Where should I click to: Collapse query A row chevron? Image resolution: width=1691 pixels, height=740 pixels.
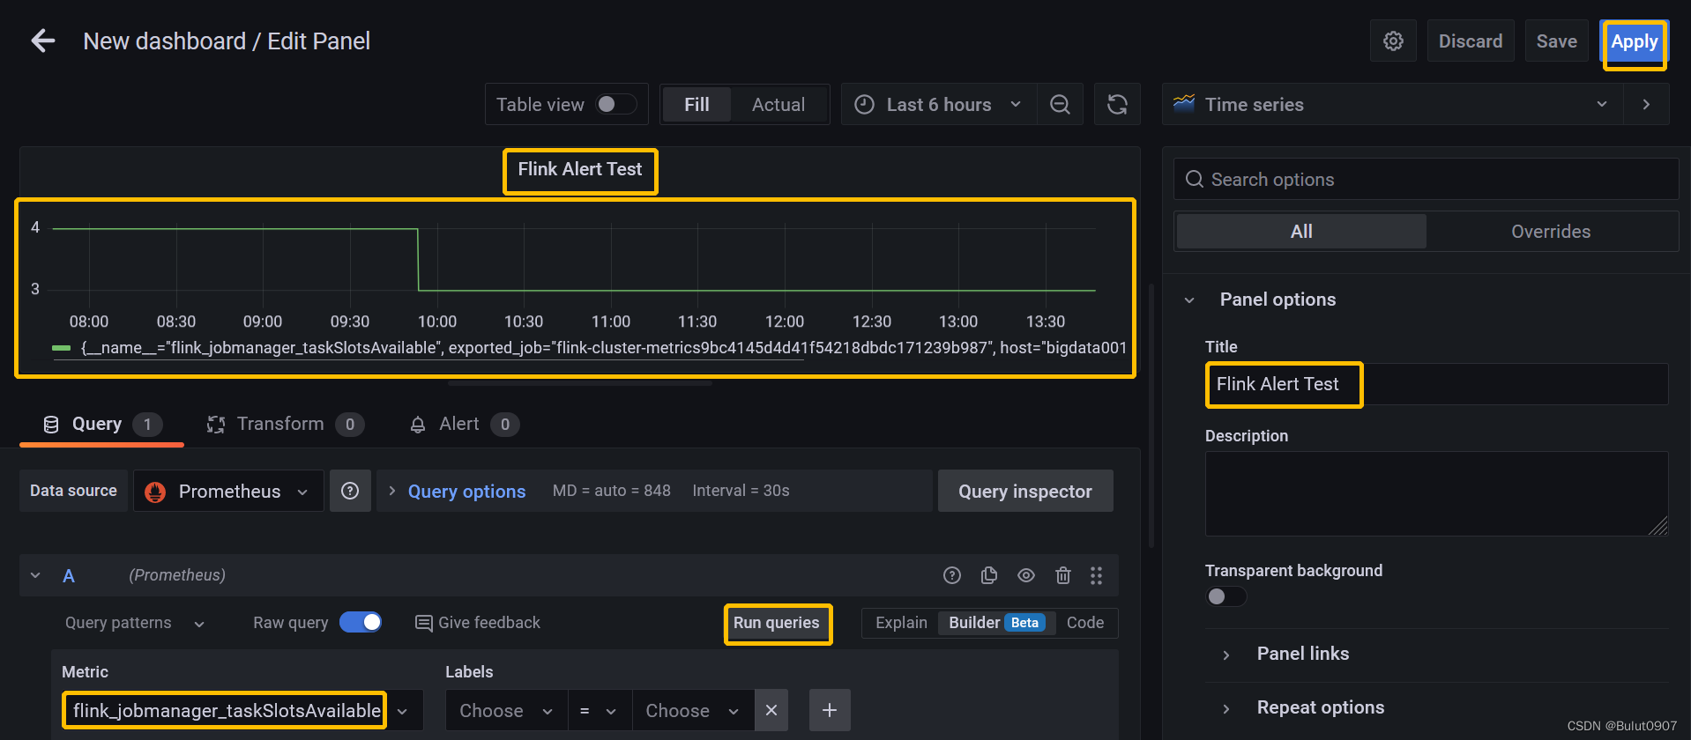(35, 575)
